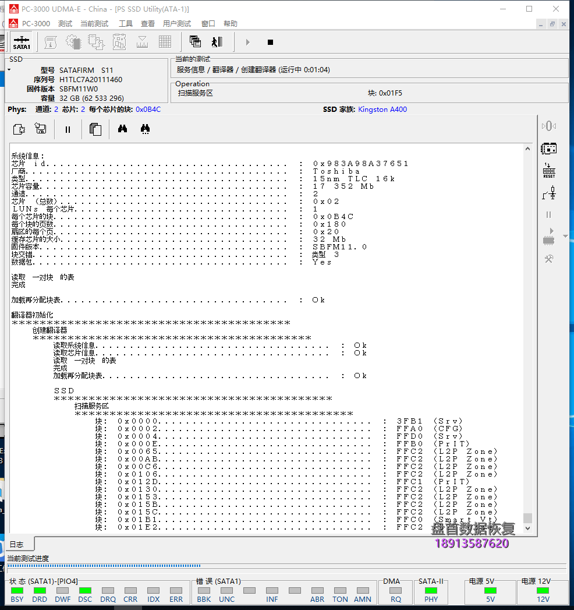Click the firmware version SBFM11W0 text

(79, 89)
